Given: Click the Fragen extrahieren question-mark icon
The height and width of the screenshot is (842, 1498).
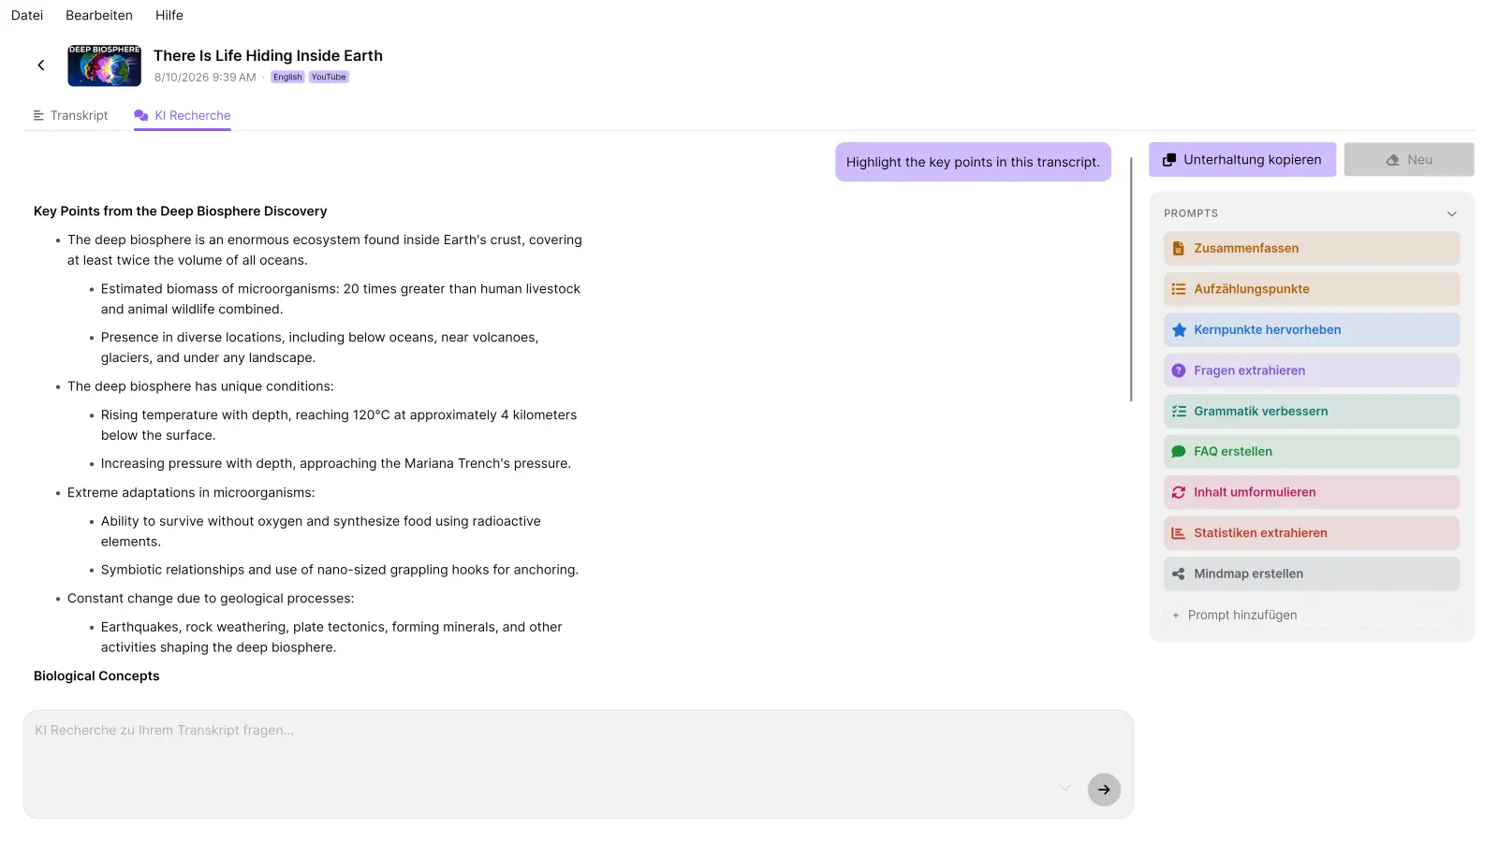Looking at the screenshot, I should 1179,370.
